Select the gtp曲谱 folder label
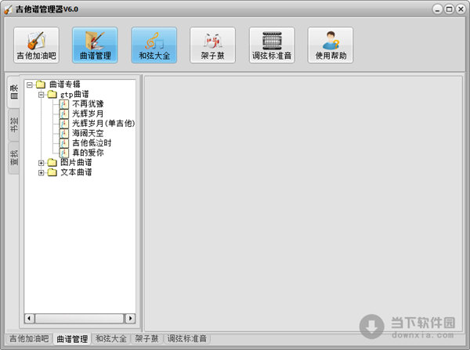The image size is (470, 350). pyautogui.click(x=74, y=95)
